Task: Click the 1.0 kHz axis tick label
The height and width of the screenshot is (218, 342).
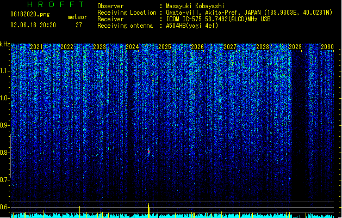Action: [4, 98]
